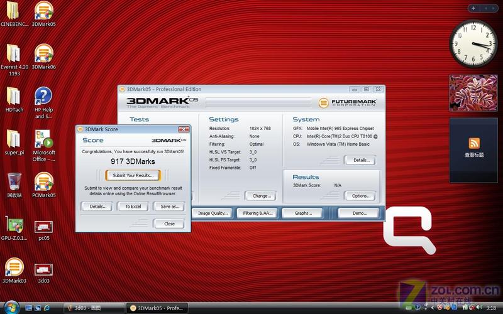The height and width of the screenshot is (314, 503).
Task: Select the Recycle Bin icon
Action: click(14, 181)
